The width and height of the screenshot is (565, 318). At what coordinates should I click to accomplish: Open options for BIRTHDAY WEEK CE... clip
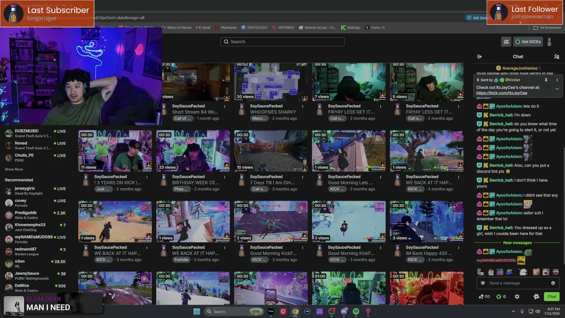point(225,177)
